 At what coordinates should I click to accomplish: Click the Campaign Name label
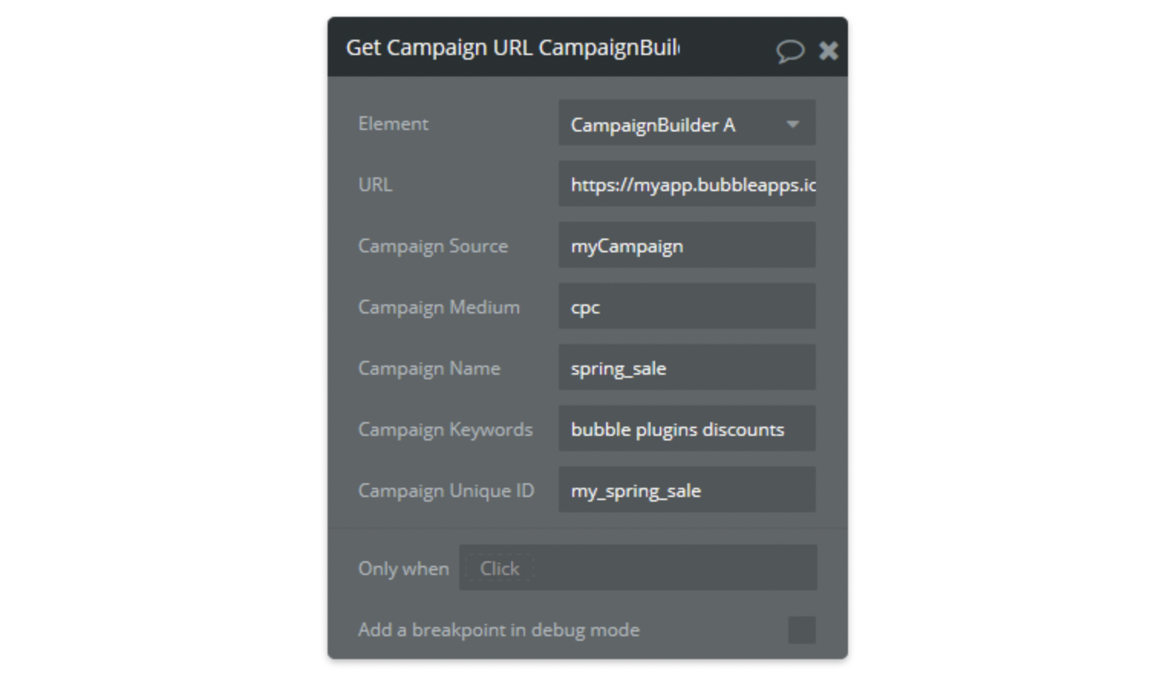click(x=429, y=369)
